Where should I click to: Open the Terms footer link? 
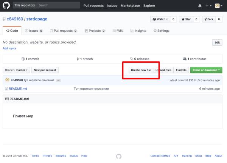coord(35,156)
